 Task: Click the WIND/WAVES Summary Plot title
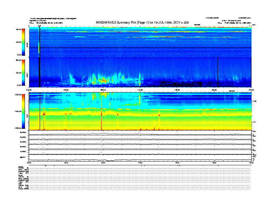pos(142,23)
